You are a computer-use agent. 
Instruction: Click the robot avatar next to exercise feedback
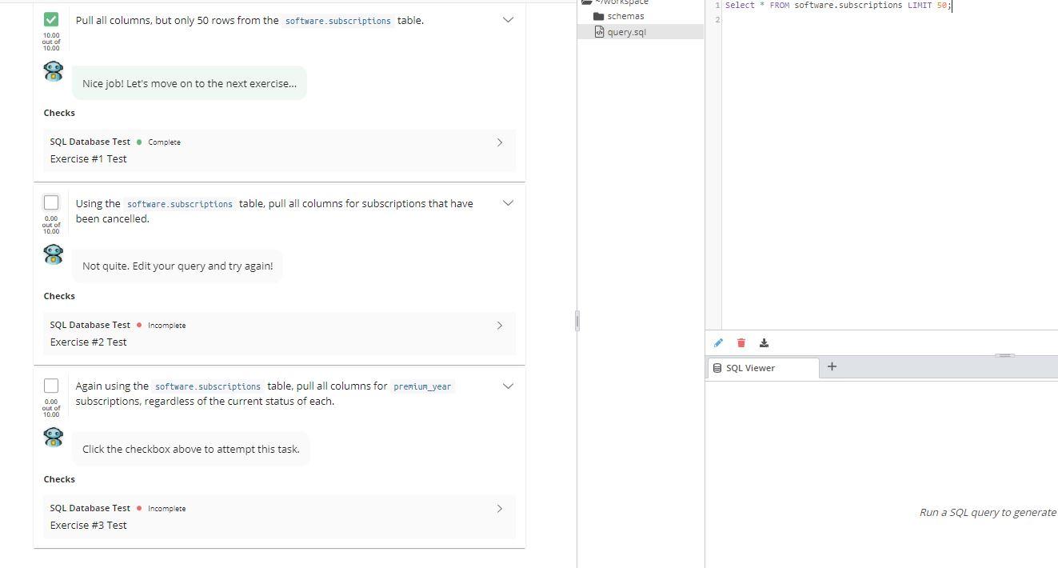(x=53, y=71)
